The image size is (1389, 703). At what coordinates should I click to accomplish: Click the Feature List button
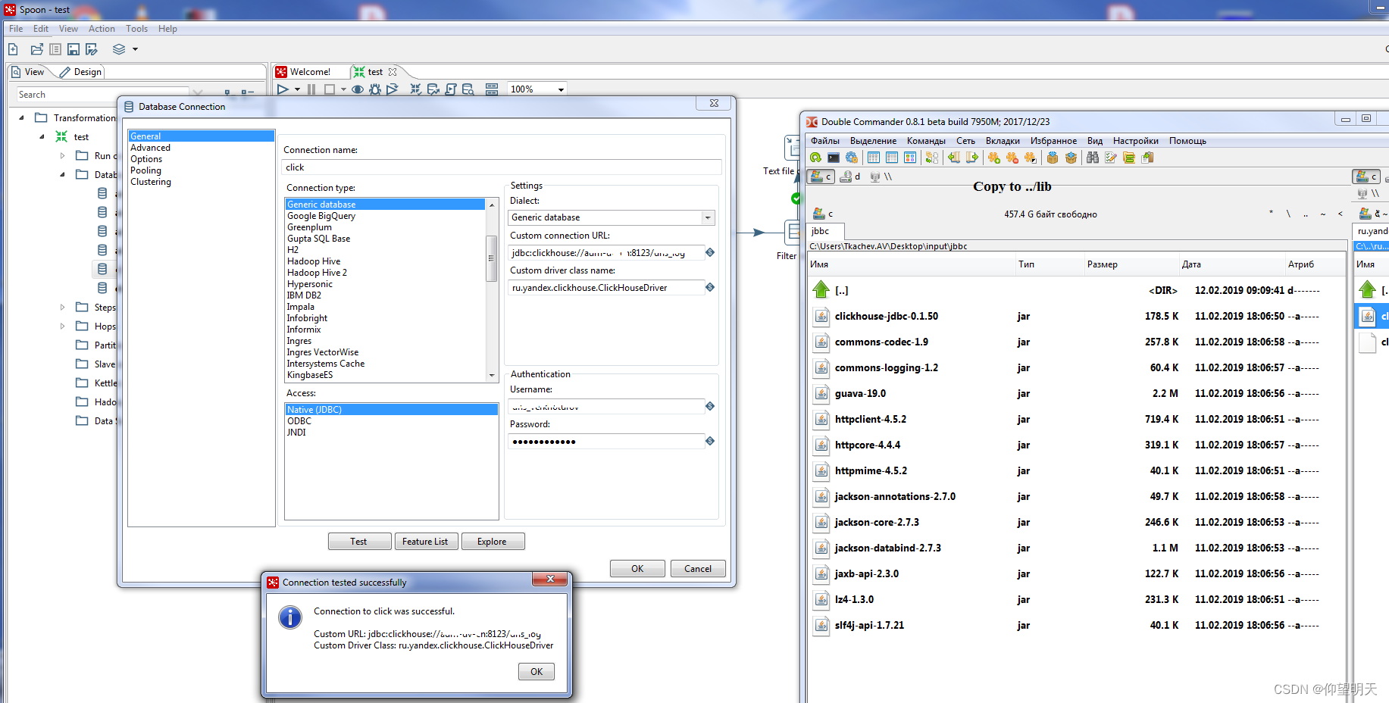425,542
